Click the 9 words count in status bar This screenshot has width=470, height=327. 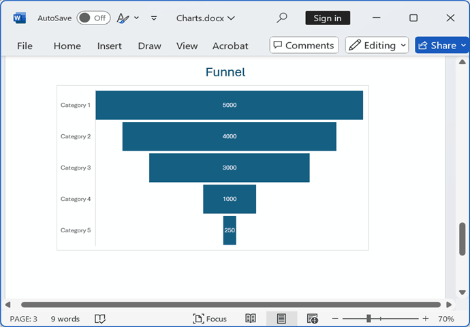(x=65, y=319)
